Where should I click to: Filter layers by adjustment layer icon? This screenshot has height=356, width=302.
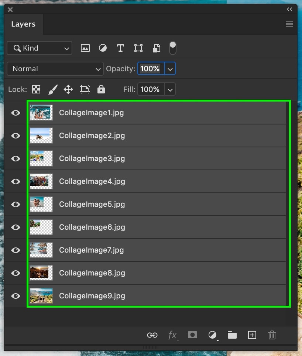(103, 48)
